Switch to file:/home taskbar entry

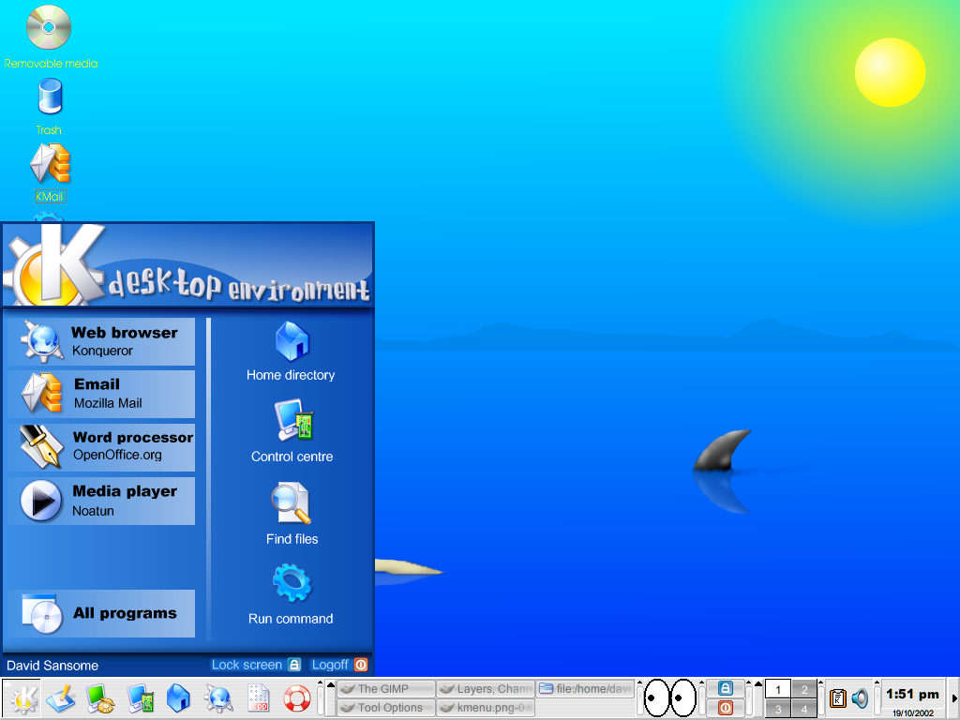click(x=585, y=689)
